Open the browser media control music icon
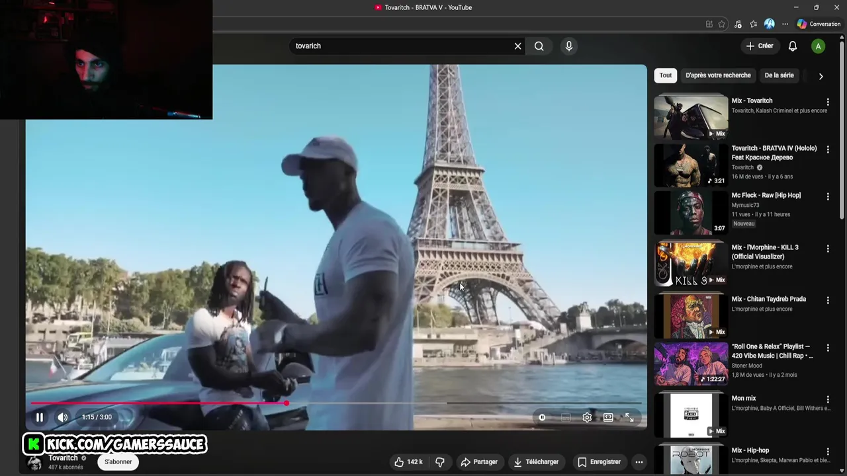This screenshot has width=847, height=476. coord(738,24)
